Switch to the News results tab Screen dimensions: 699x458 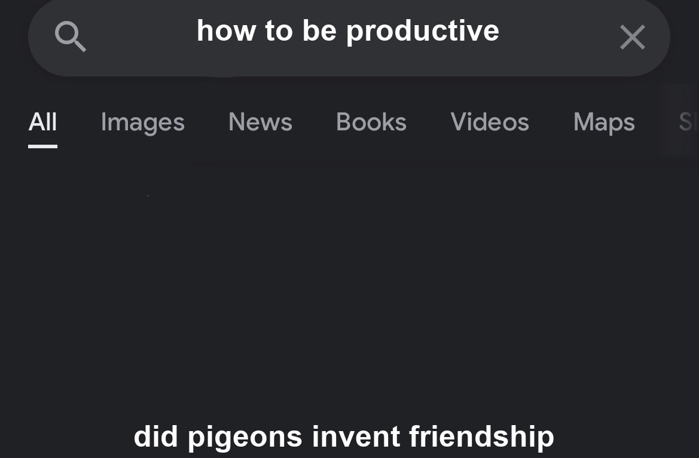[260, 123]
